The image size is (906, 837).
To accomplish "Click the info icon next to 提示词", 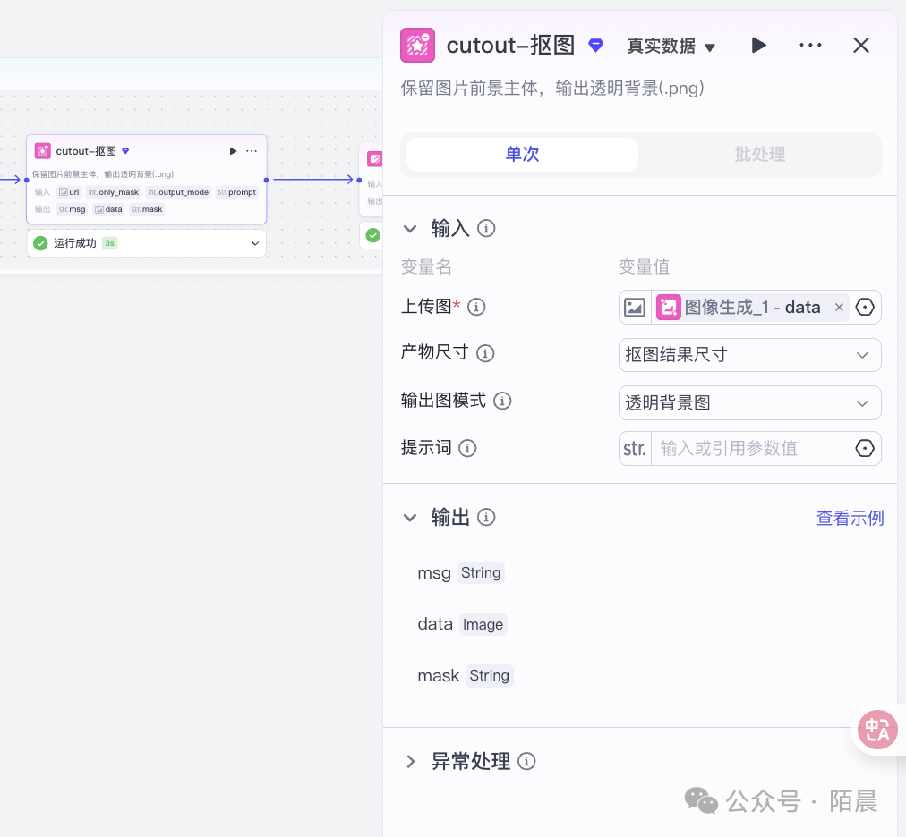I will tap(467, 449).
